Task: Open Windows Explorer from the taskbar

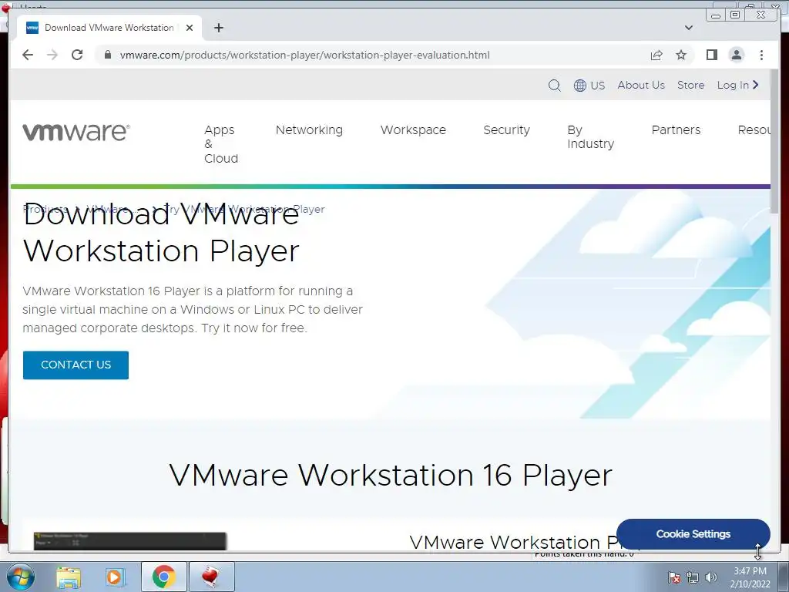Action: 69,577
